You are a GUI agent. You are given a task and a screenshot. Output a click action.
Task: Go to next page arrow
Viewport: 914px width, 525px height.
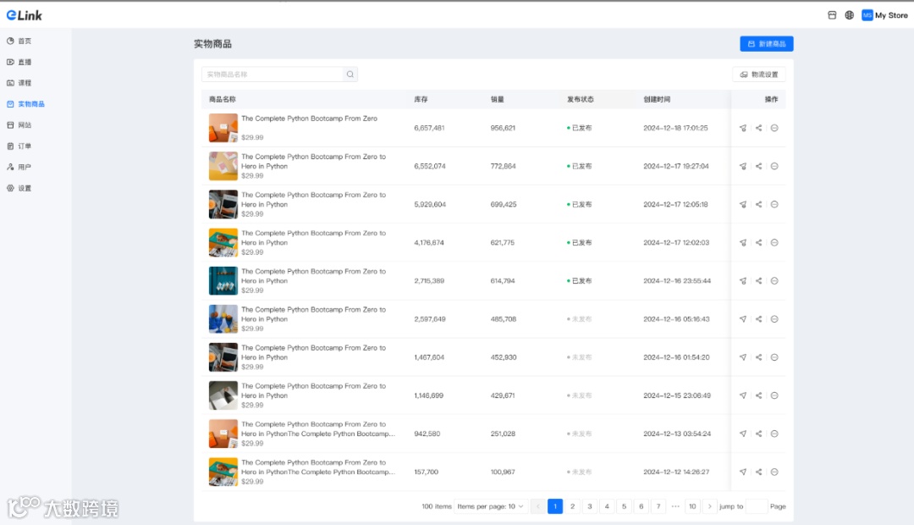tap(709, 506)
